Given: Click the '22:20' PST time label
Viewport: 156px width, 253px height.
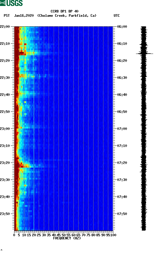Looking at the screenshot, I should tap(5, 60).
